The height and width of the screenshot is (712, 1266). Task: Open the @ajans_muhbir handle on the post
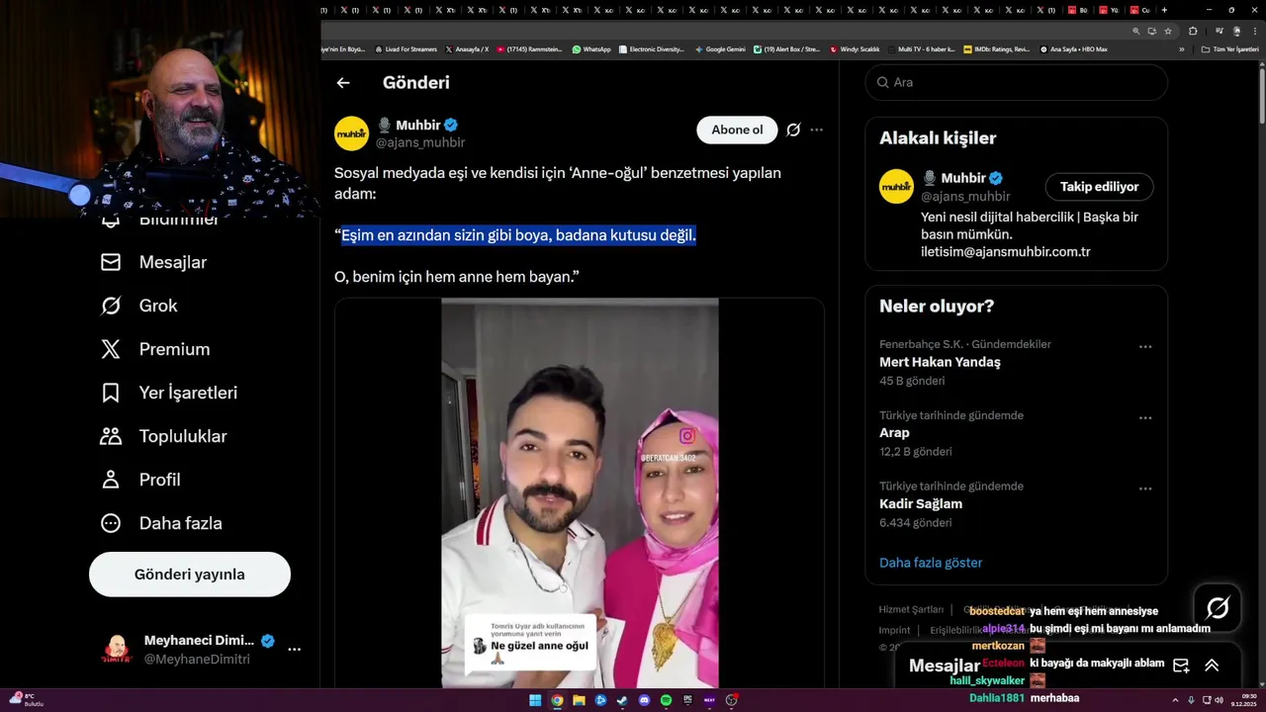[x=420, y=142]
